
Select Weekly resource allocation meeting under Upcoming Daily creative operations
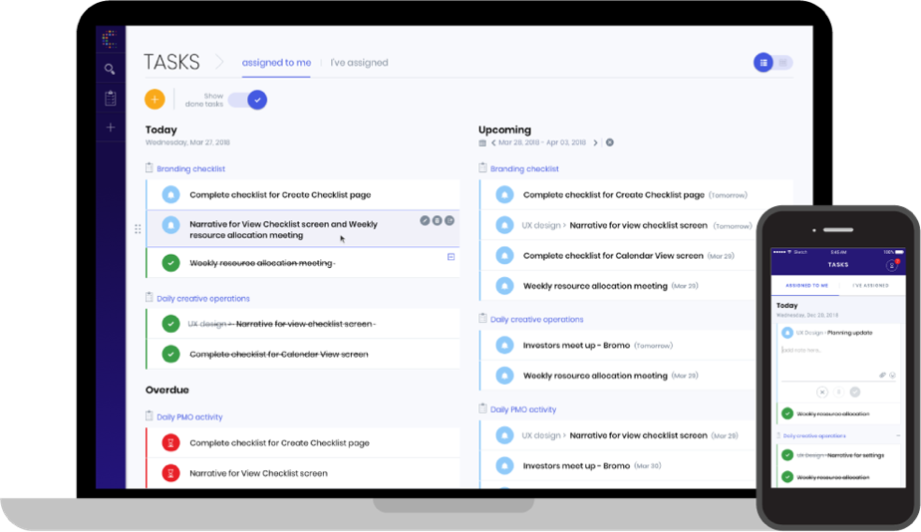point(595,376)
